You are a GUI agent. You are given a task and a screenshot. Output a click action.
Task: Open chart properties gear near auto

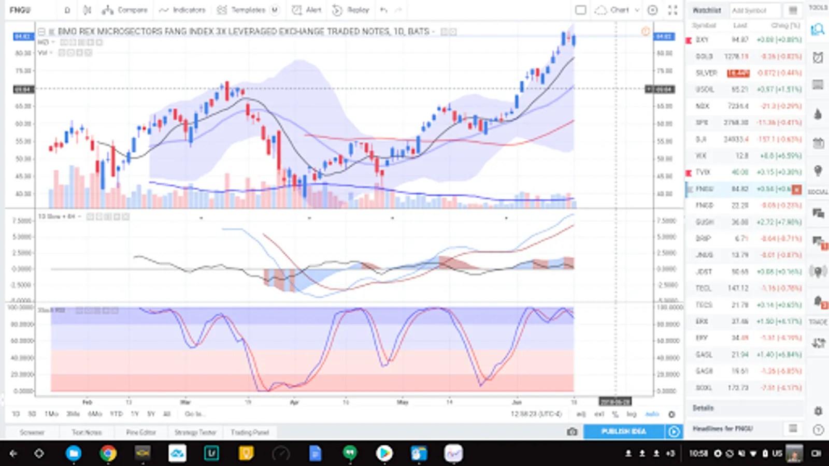click(x=671, y=414)
